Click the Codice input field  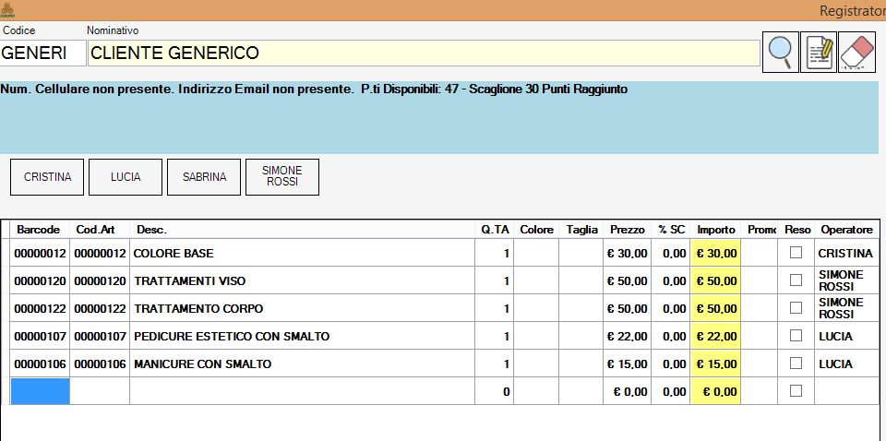tap(42, 54)
